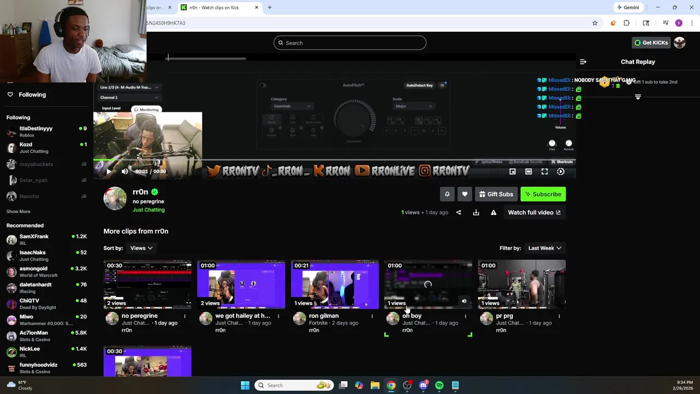Open Spotify from the taskbar

439,385
